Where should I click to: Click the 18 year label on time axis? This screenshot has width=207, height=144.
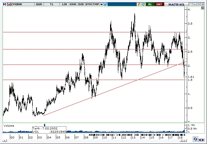(181, 137)
